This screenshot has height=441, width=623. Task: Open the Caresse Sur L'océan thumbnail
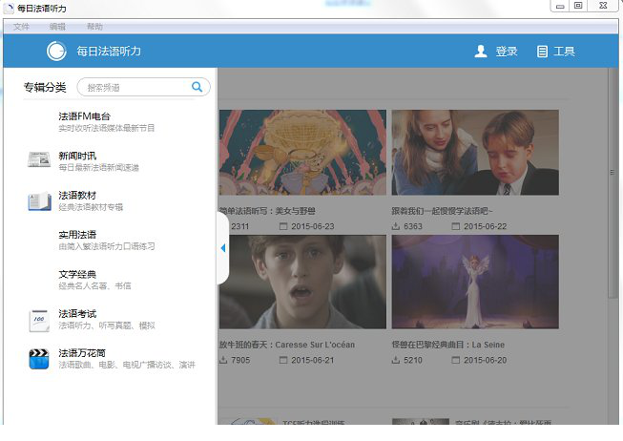click(302, 282)
